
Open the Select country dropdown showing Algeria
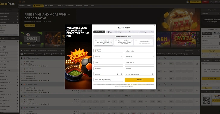coord(108,51)
